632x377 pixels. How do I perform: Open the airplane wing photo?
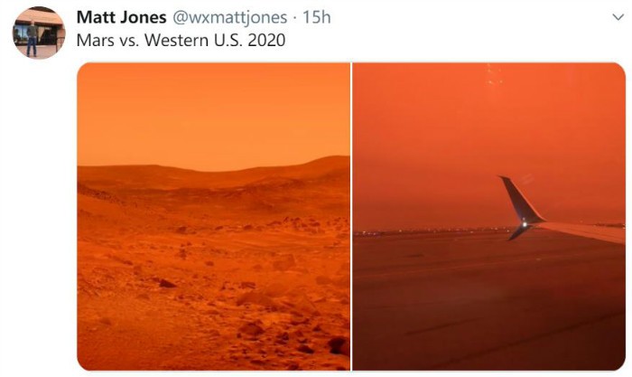[x=489, y=216]
